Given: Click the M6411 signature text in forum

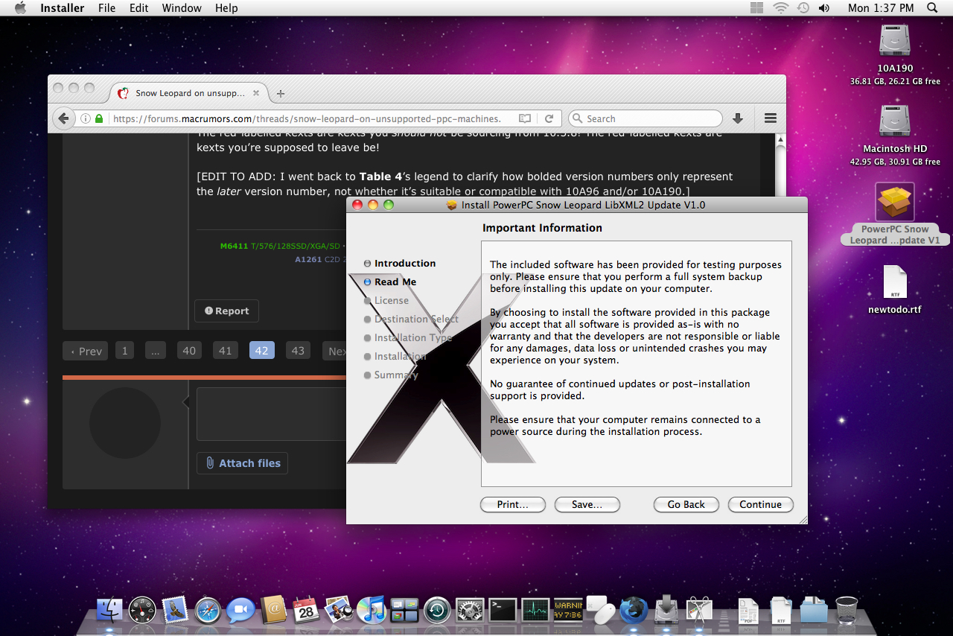Looking at the screenshot, I should (235, 246).
